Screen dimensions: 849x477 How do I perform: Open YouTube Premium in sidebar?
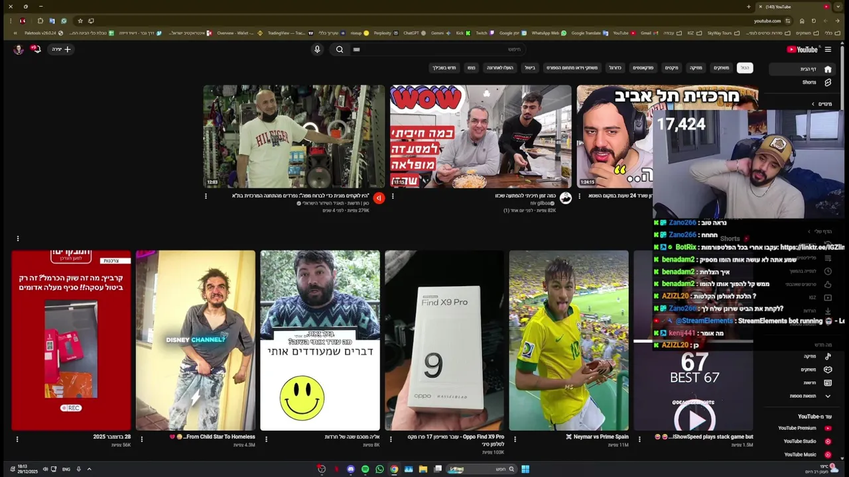coord(804,429)
